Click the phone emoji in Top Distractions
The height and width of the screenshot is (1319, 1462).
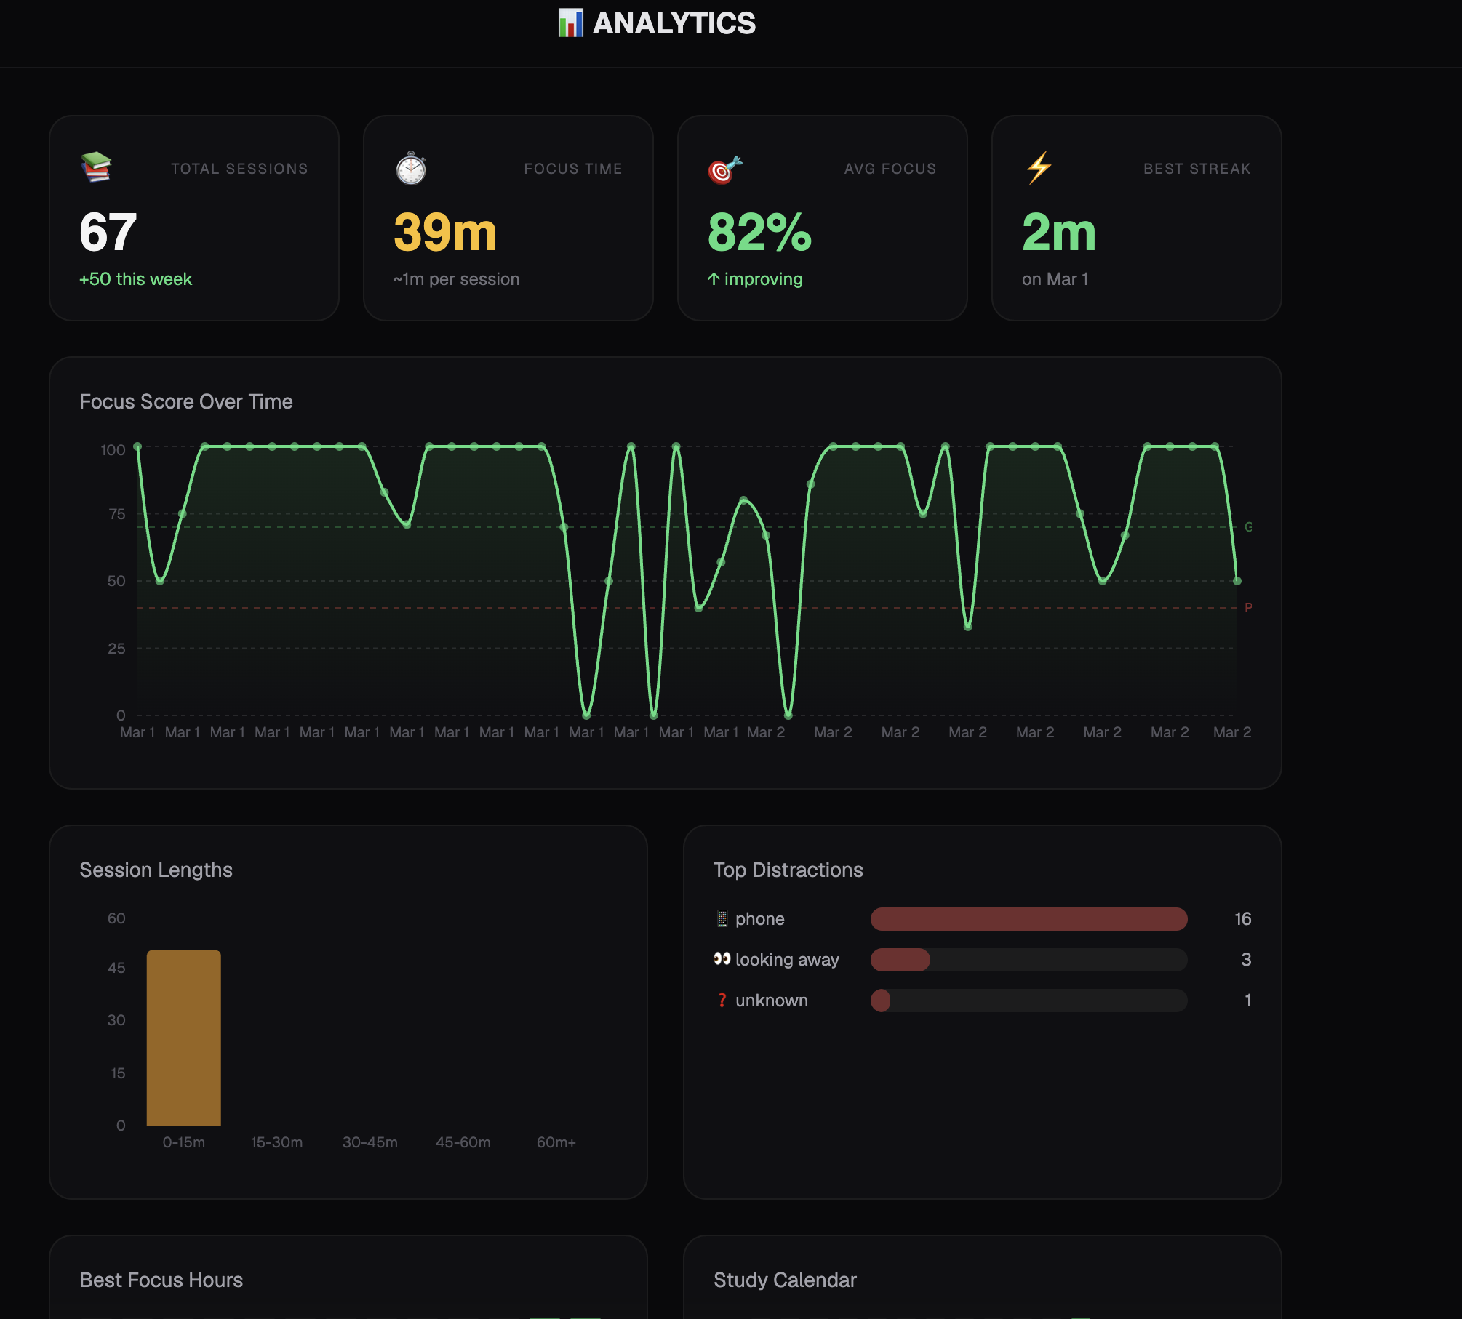tap(722, 918)
